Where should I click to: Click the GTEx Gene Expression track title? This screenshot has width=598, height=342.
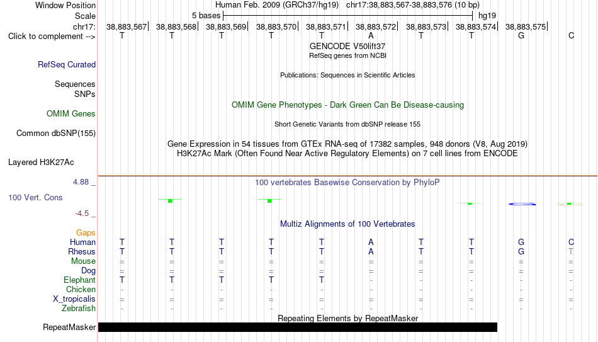coord(347,144)
